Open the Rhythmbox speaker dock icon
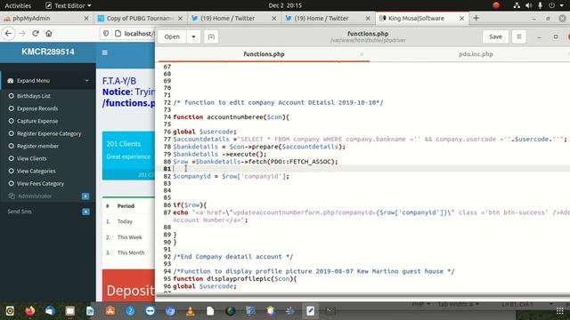The image size is (570, 320). pos(10,311)
